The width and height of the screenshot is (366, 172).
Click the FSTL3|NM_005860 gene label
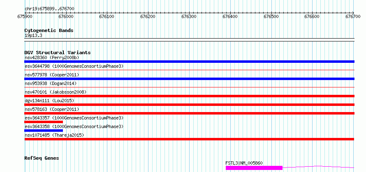tap(244, 163)
